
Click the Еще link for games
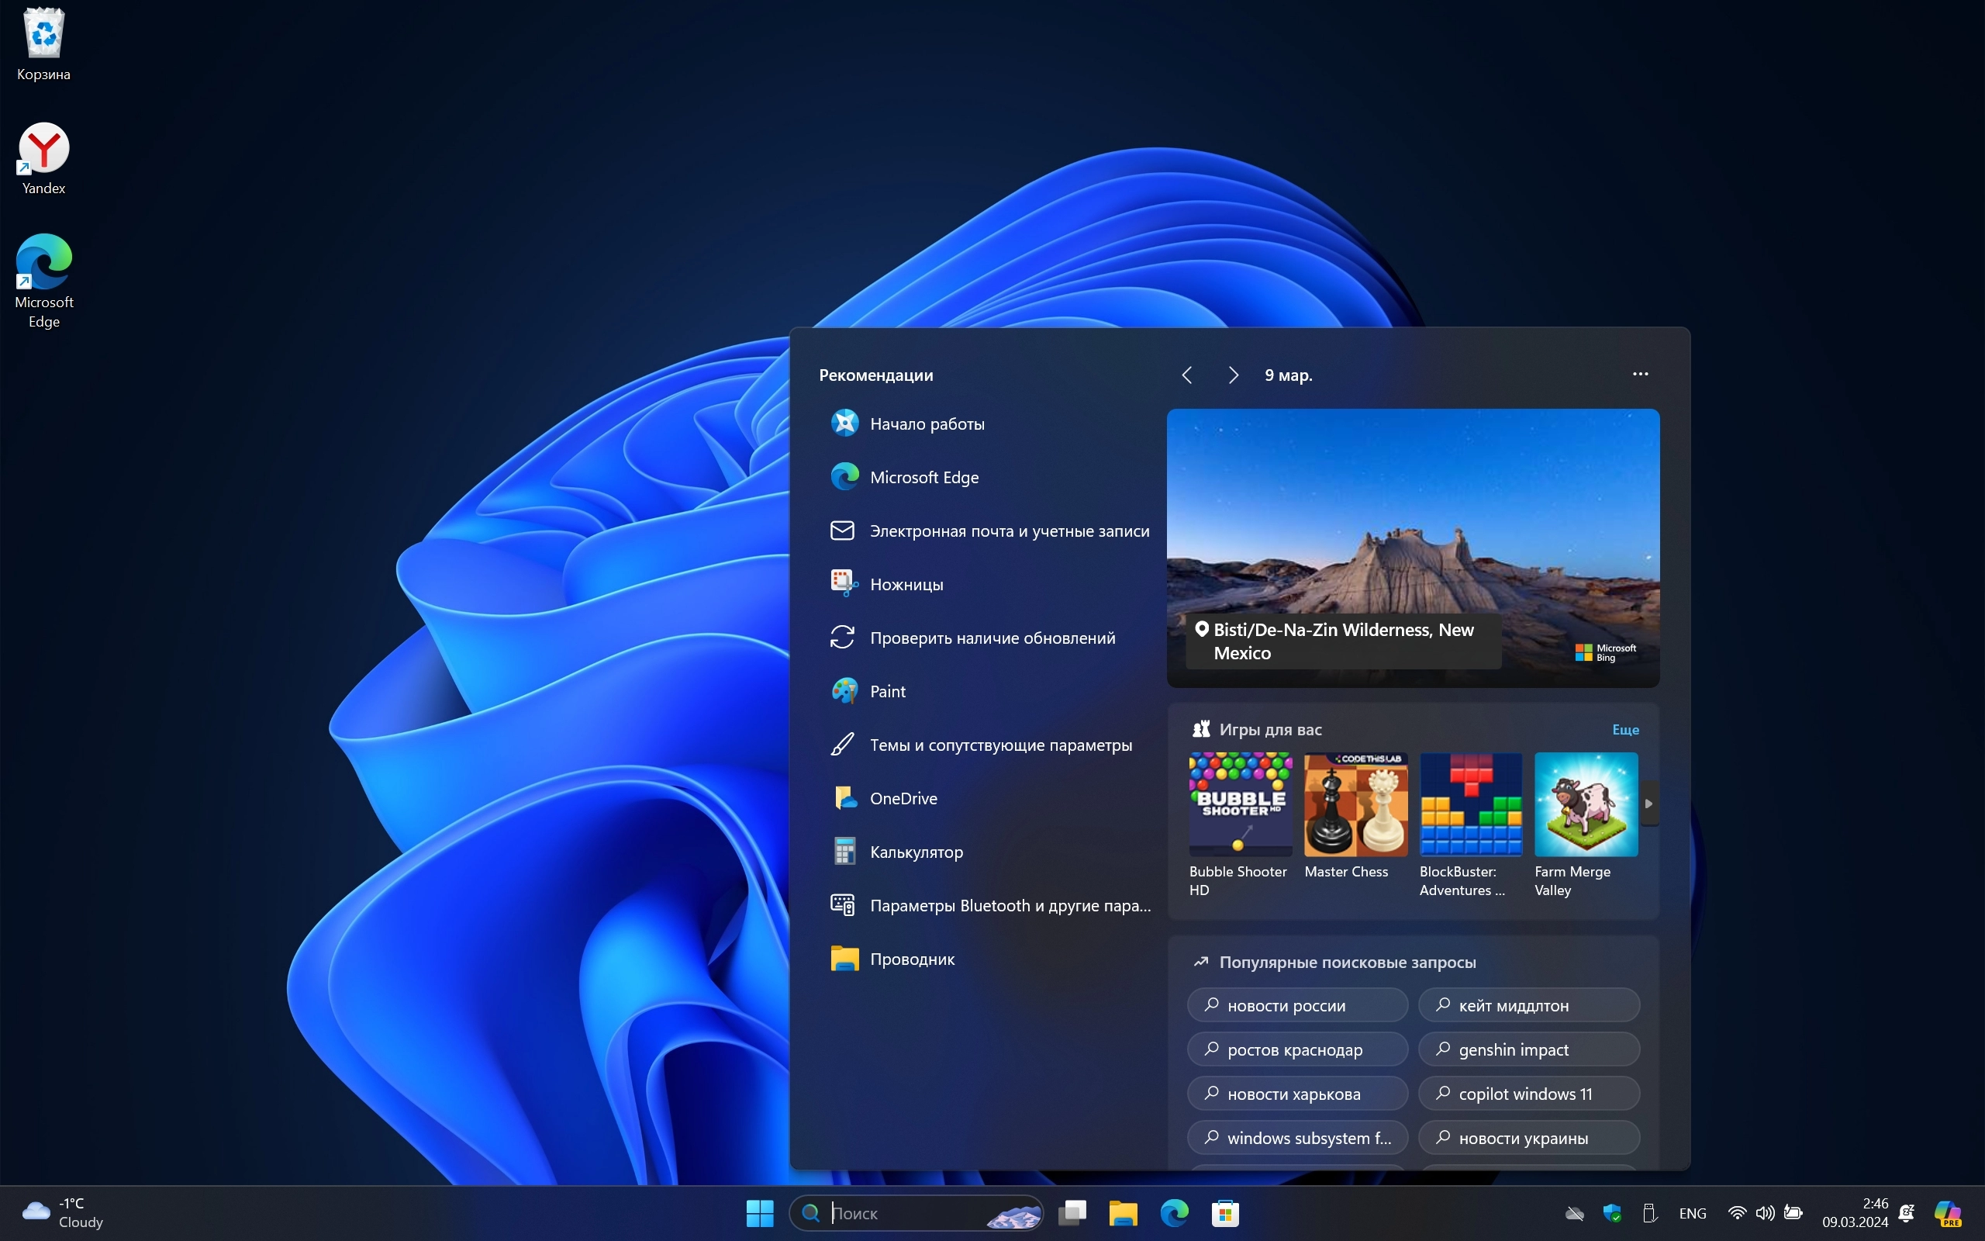[x=1625, y=730]
